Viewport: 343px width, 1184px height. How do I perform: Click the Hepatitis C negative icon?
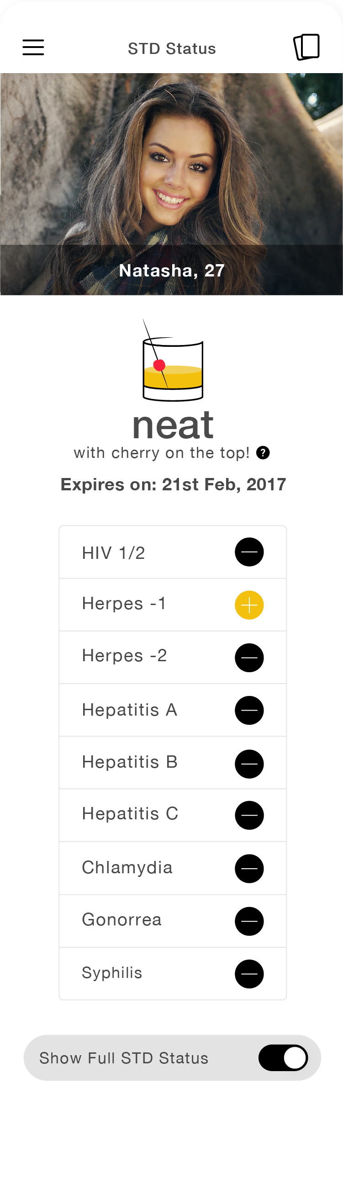click(x=249, y=815)
